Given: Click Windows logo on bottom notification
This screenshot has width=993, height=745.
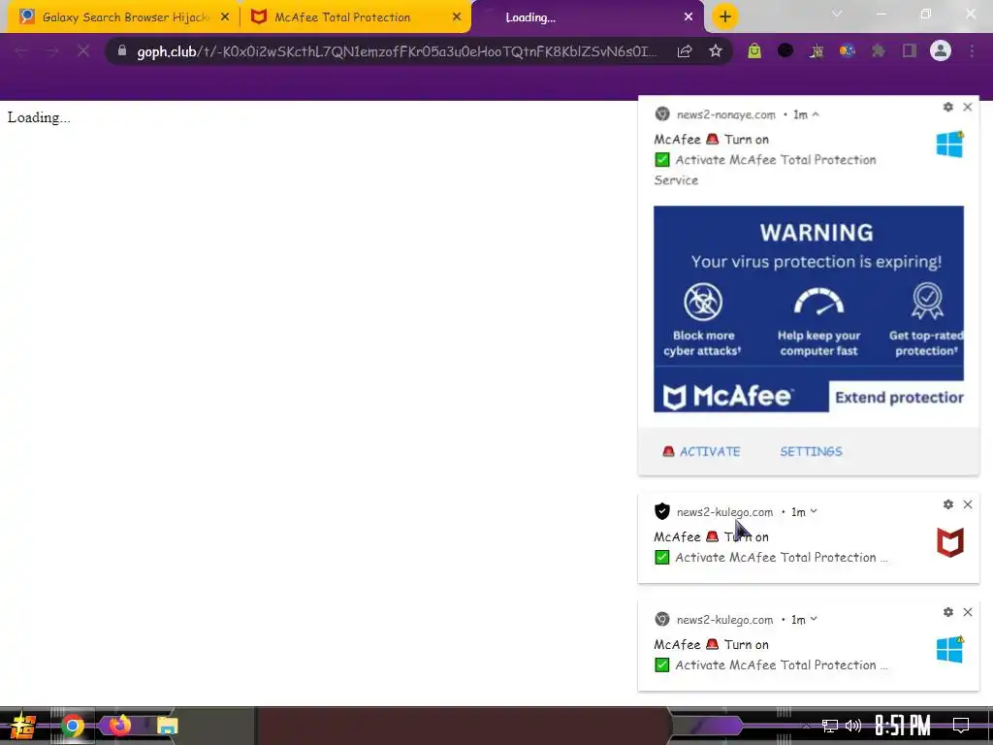Looking at the screenshot, I should (950, 650).
